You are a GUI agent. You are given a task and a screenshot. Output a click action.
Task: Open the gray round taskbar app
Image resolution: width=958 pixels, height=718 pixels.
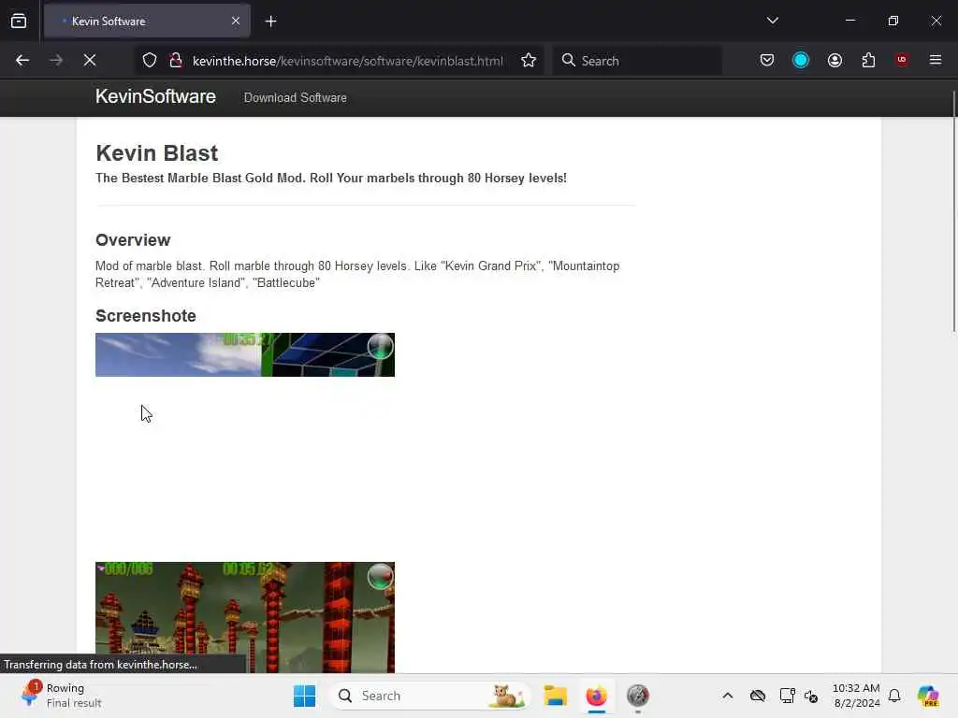pyautogui.click(x=637, y=696)
